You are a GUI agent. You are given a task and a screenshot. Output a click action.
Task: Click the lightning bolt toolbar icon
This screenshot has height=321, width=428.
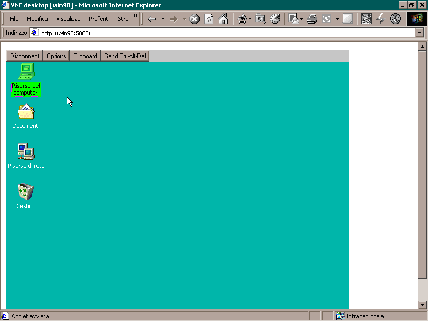(x=380, y=19)
